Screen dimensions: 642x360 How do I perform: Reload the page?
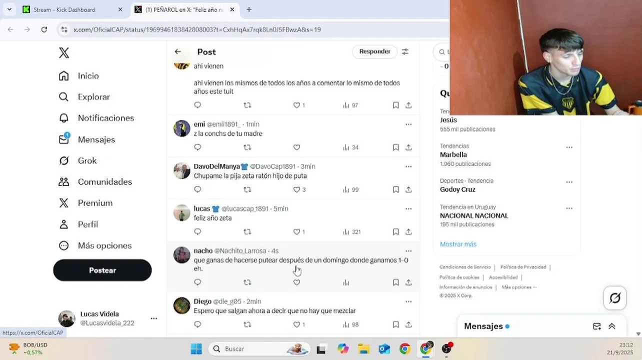(44, 29)
